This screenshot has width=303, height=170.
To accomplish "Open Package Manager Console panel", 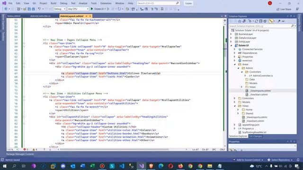I will pyautogui.click(x=20, y=154).
